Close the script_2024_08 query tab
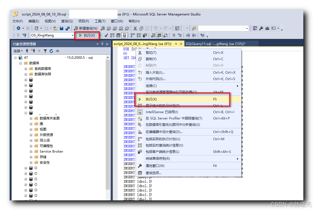This screenshot has height=210, width=313. coord(181,44)
